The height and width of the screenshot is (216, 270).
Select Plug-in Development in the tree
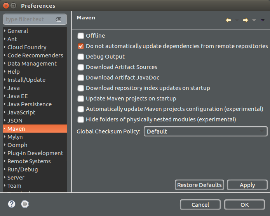pyautogui.click(x=35, y=153)
